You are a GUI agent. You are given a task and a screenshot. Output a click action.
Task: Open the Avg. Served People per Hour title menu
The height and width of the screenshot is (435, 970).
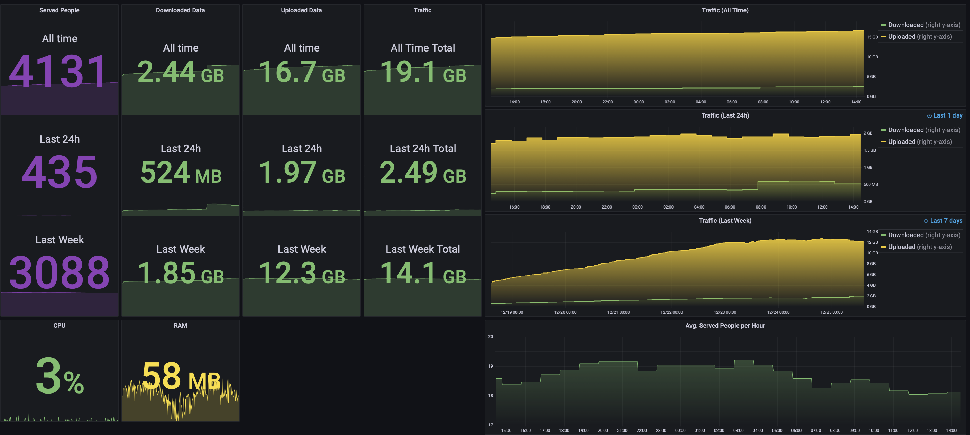coord(724,325)
